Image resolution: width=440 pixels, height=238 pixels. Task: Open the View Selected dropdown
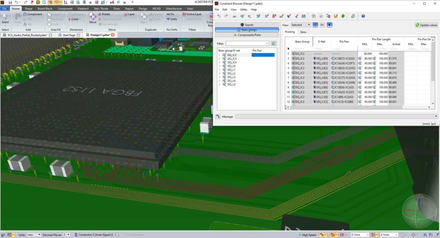(x=301, y=25)
